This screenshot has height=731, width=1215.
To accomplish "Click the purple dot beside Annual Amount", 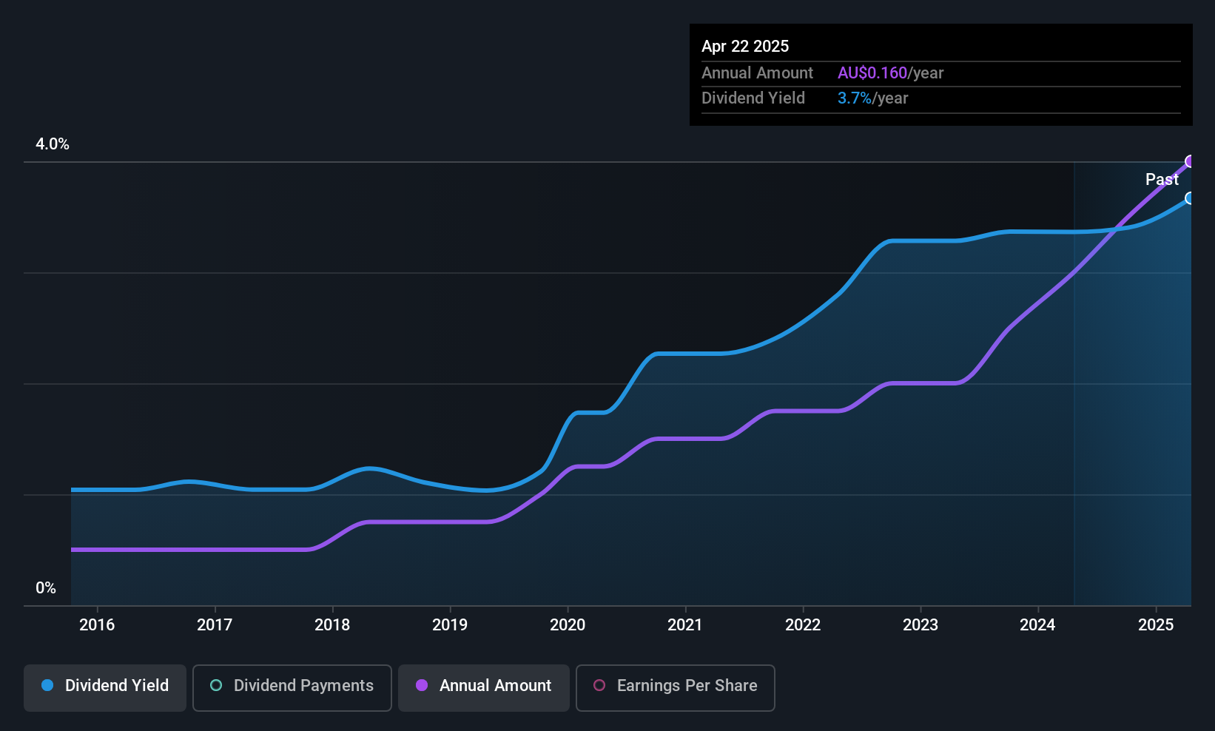I will (422, 686).
